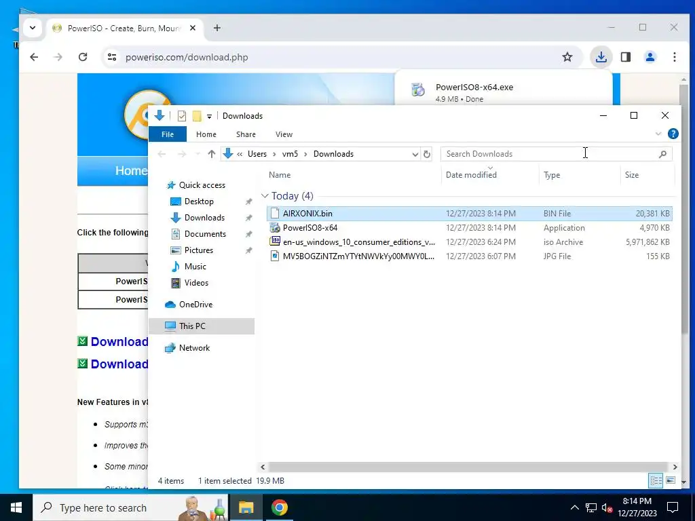Viewport: 695px width, 521px height.
Task: Click New folder icon in Explorer title bar
Action: (x=197, y=116)
